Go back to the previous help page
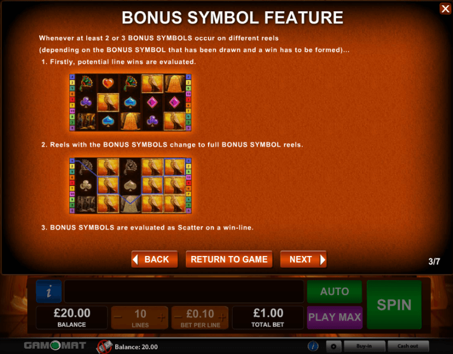 [155, 260]
